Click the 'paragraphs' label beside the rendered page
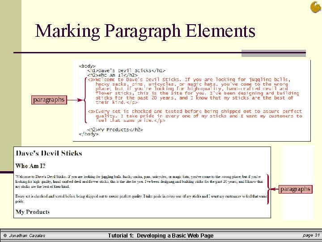 295,189
